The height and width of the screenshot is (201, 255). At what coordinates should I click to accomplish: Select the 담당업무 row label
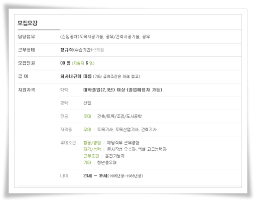(x=26, y=37)
